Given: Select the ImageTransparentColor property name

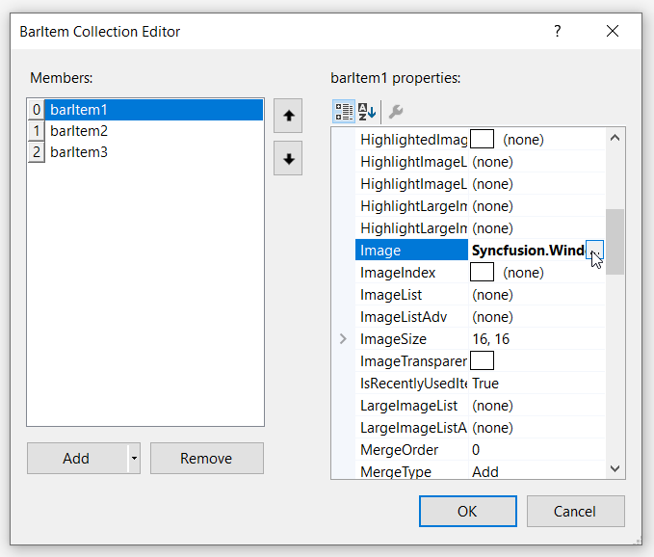Looking at the screenshot, I should [x=411, y=361].
